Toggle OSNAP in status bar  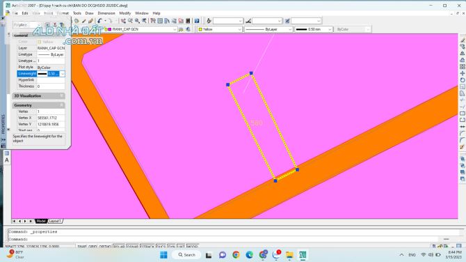click(x=133, y=247)
